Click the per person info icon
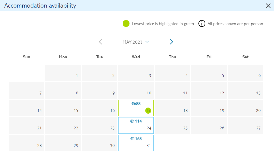Screen dimensions: 274x155 (x=202, y=24)
